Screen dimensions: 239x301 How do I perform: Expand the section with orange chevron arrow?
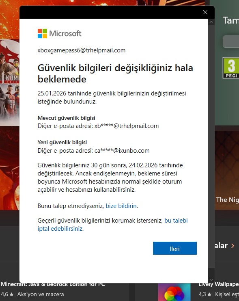[233, 245]
